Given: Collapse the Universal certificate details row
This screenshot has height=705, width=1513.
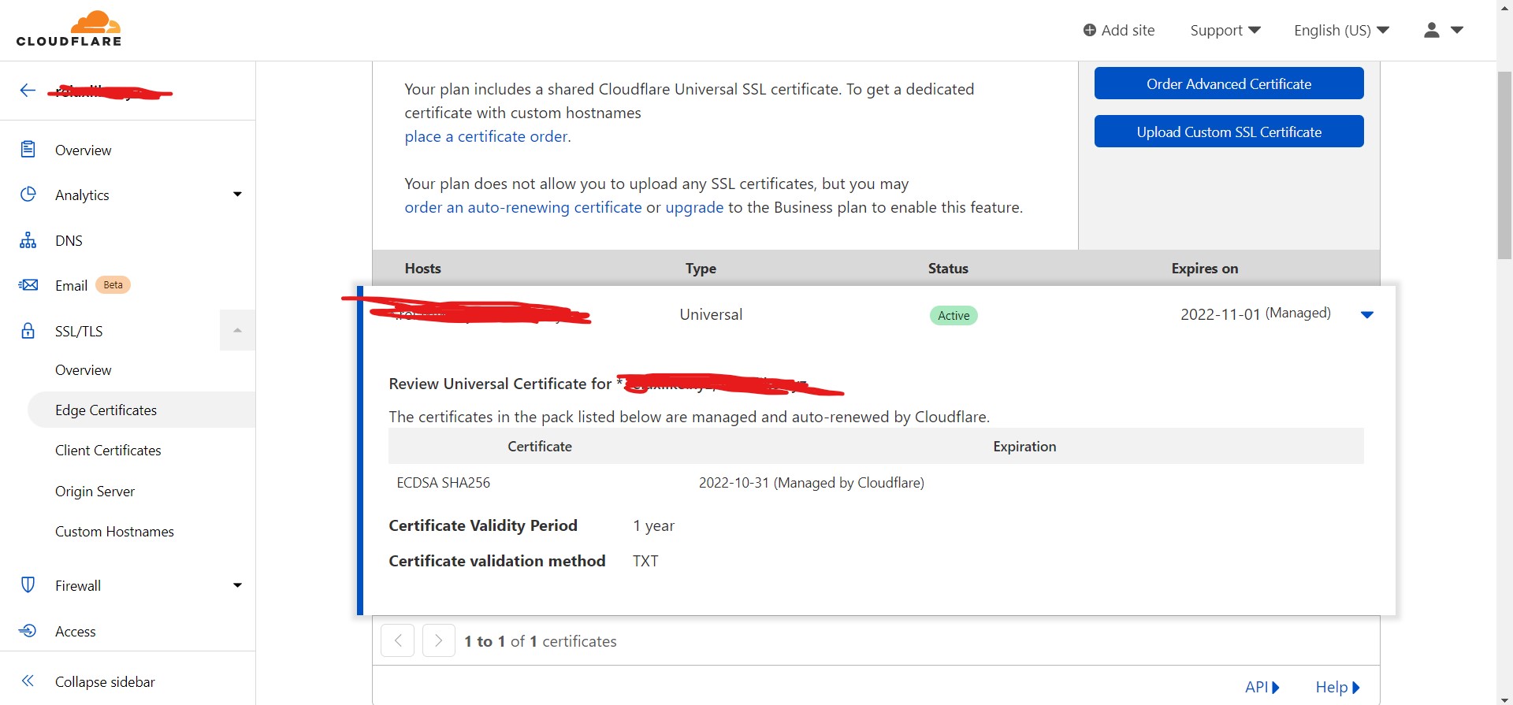Looking at the screenshot, I should coord(1367,315).
